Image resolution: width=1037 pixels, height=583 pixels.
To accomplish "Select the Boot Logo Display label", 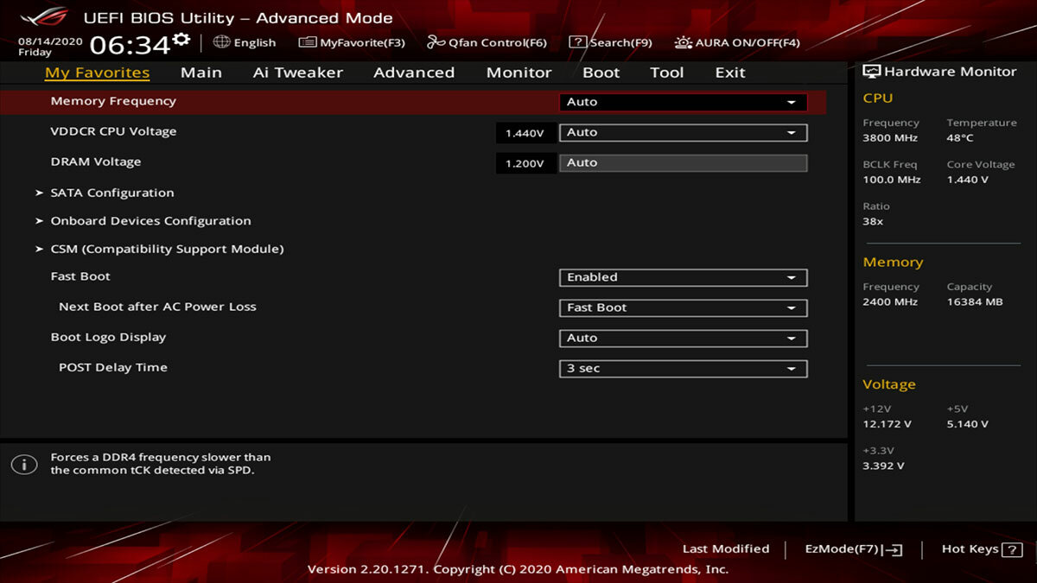I will (x=108, y=337).
